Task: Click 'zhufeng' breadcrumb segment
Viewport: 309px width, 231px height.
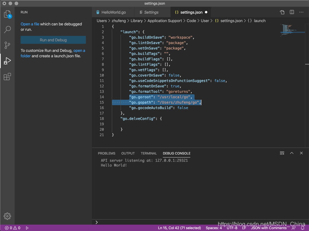Action: coord(119,21)
